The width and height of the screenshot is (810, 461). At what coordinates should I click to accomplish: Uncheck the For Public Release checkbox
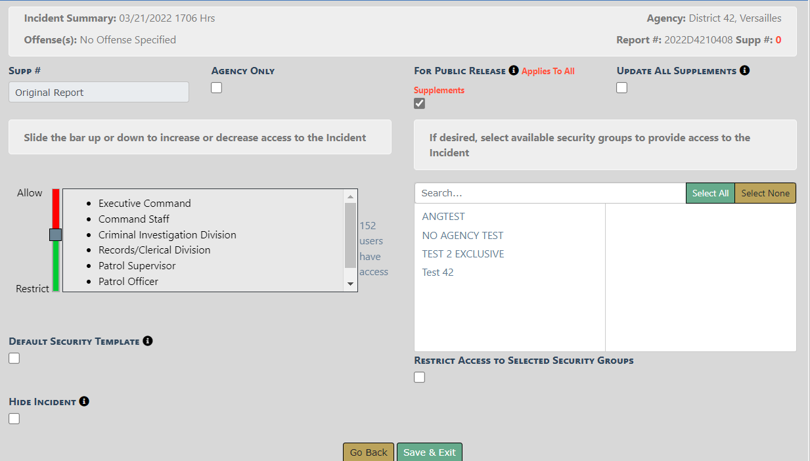[420, 103]
